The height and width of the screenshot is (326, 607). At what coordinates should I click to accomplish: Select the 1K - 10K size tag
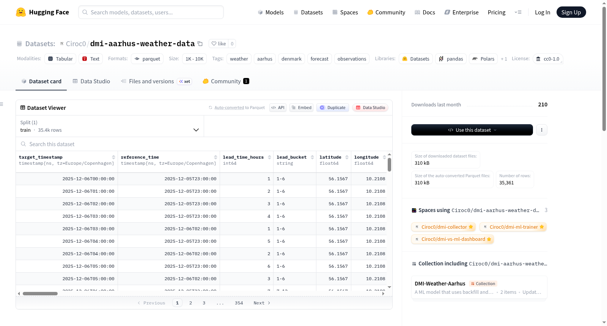pyautogui.click(x=194, y=59)
